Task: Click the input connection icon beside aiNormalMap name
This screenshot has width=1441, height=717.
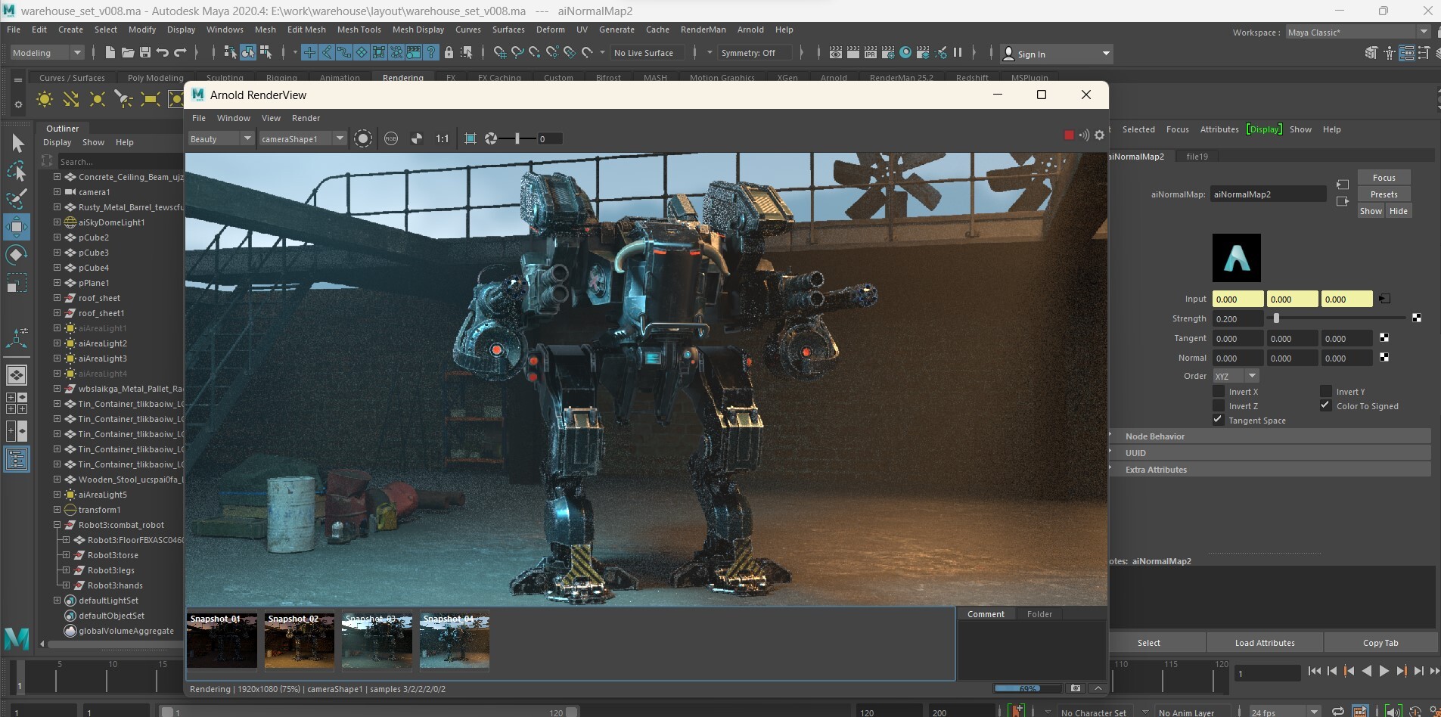Action: pyautogui.click(x=1343, y=185)
